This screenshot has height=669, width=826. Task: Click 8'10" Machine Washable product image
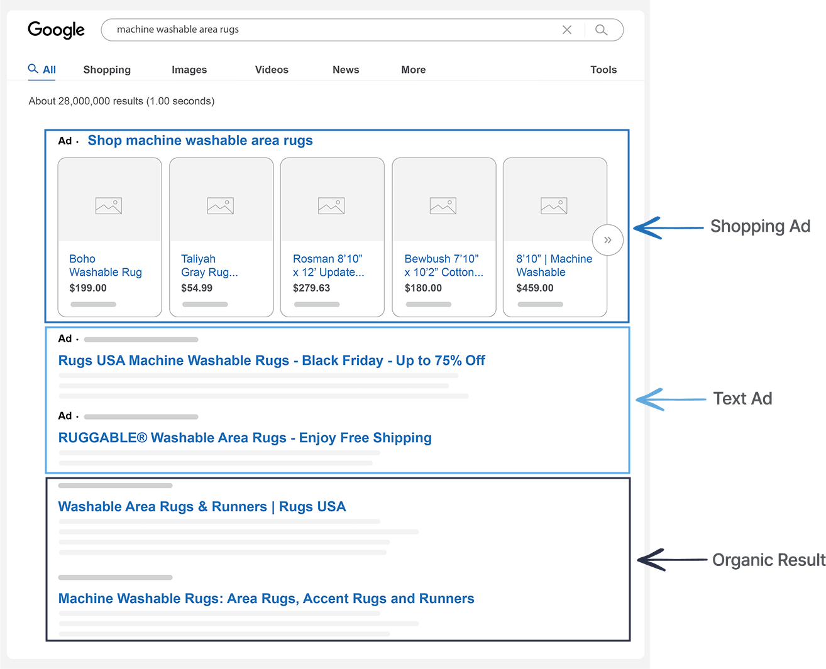click(x=555, y=200)
